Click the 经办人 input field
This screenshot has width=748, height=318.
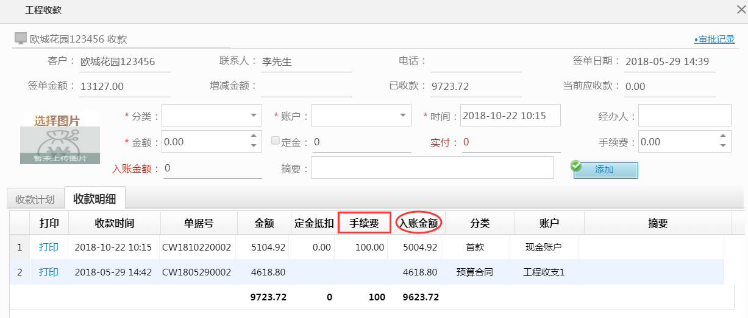coord(684,115)
